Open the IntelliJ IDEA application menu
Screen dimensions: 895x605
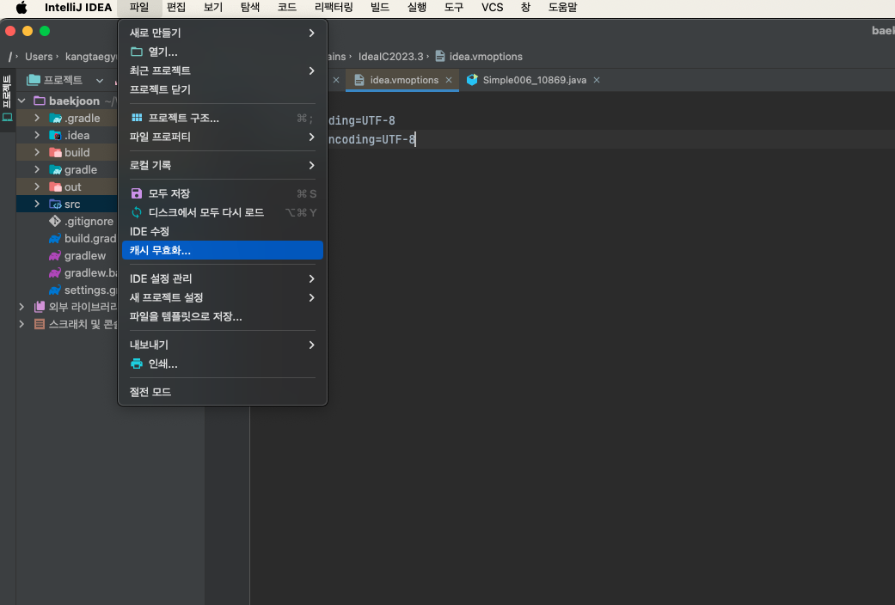click(78, 8)
